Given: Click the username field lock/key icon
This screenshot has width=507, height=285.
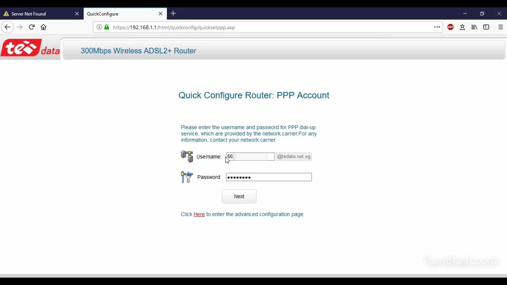Looking at the screenshot, I should tap(187, 156).
